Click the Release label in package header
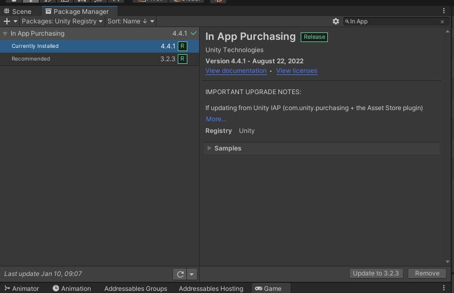This screenshot has width=454, height=293. pos(314,37)
